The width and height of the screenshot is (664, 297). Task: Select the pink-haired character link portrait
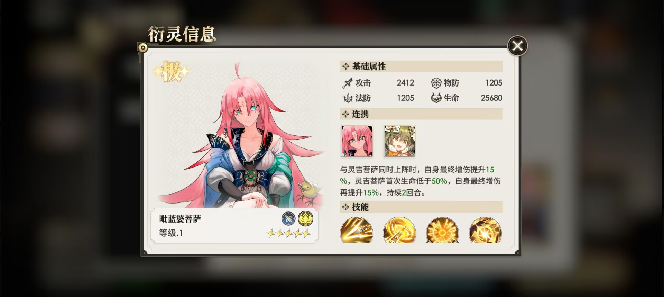coord(357,141)
